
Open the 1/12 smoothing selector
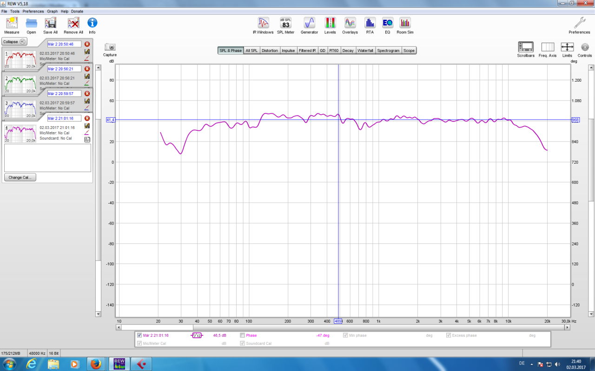tap(197, 335)
